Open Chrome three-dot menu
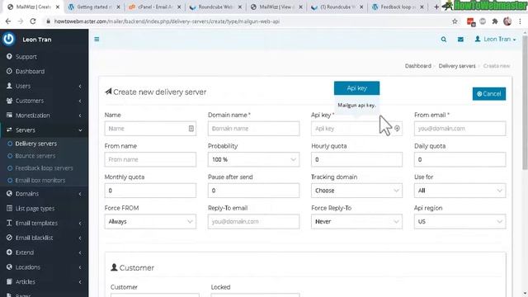The image size is (528, 297). pos(520,21)
